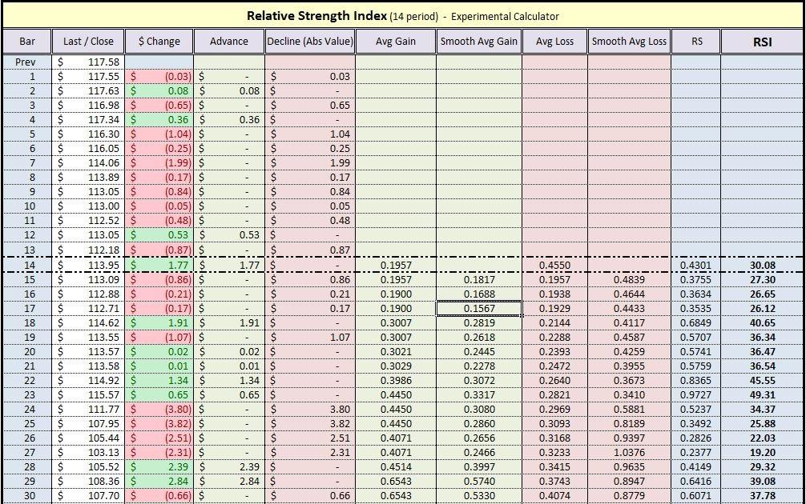
Task: Click the 'Smooth Avg Gain' header
Action: click(478, 42)
